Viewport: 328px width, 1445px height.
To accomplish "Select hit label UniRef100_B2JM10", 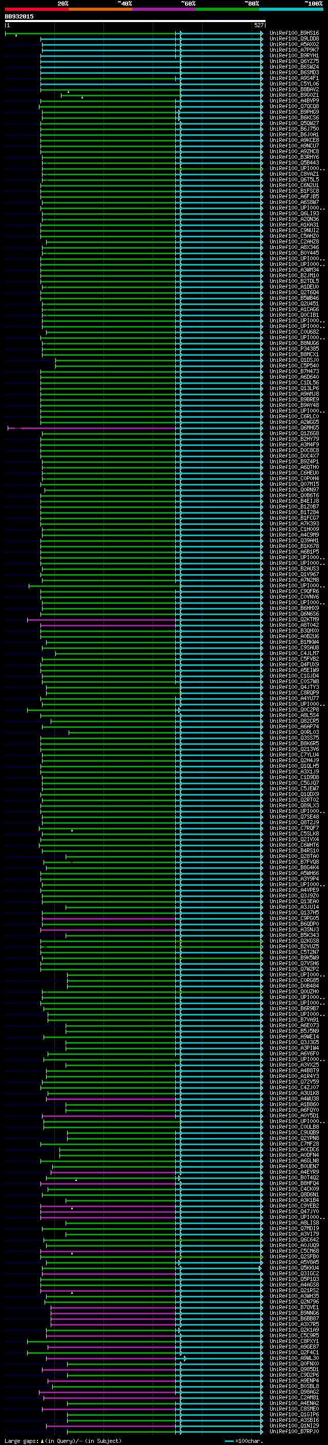I will click(x=294, y=275).
